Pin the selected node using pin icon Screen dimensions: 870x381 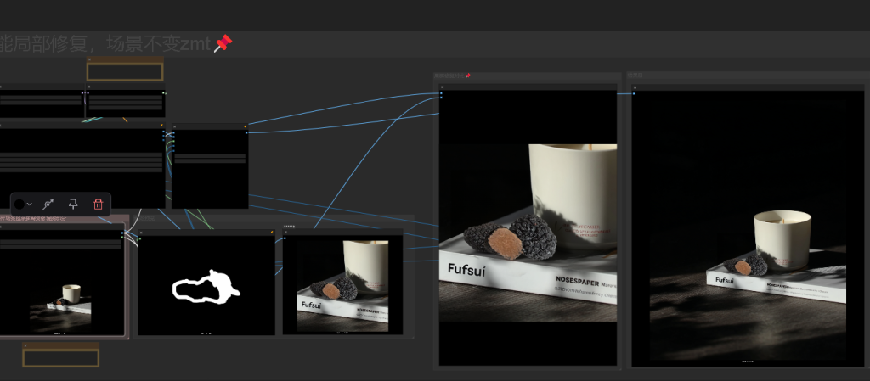[x=73, y=204]
